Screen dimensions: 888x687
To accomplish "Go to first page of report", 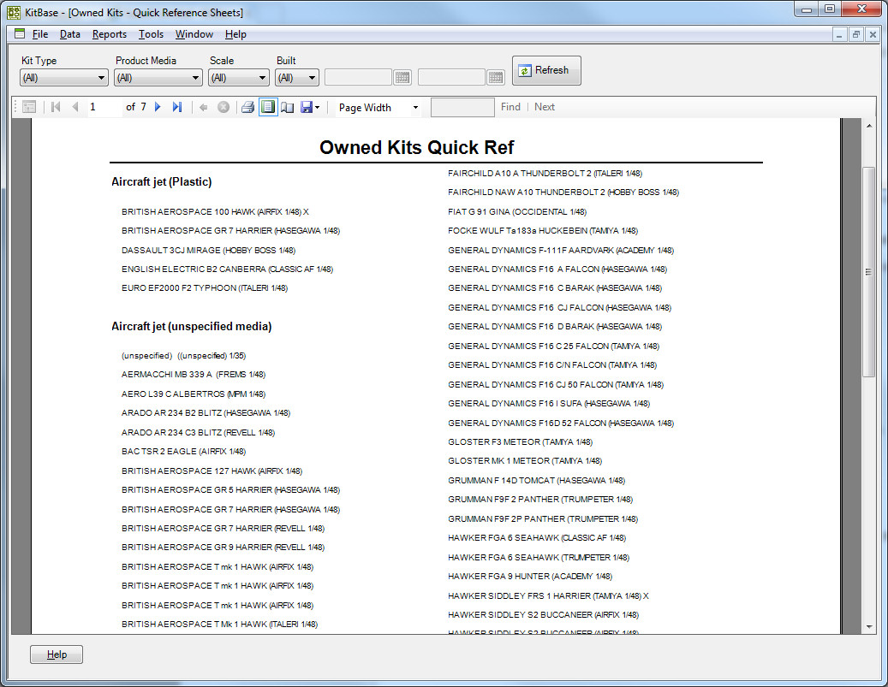I will coord(56,107).
